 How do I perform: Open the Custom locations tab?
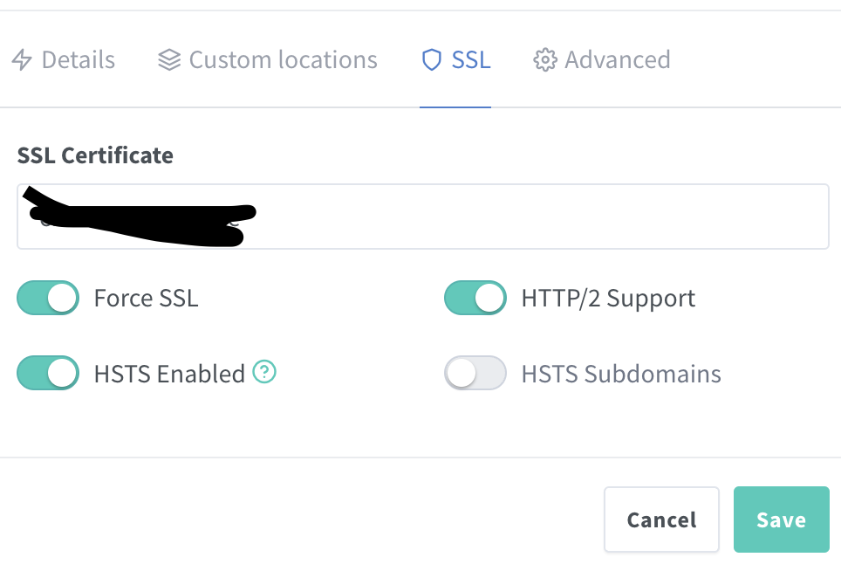(268, 59)
